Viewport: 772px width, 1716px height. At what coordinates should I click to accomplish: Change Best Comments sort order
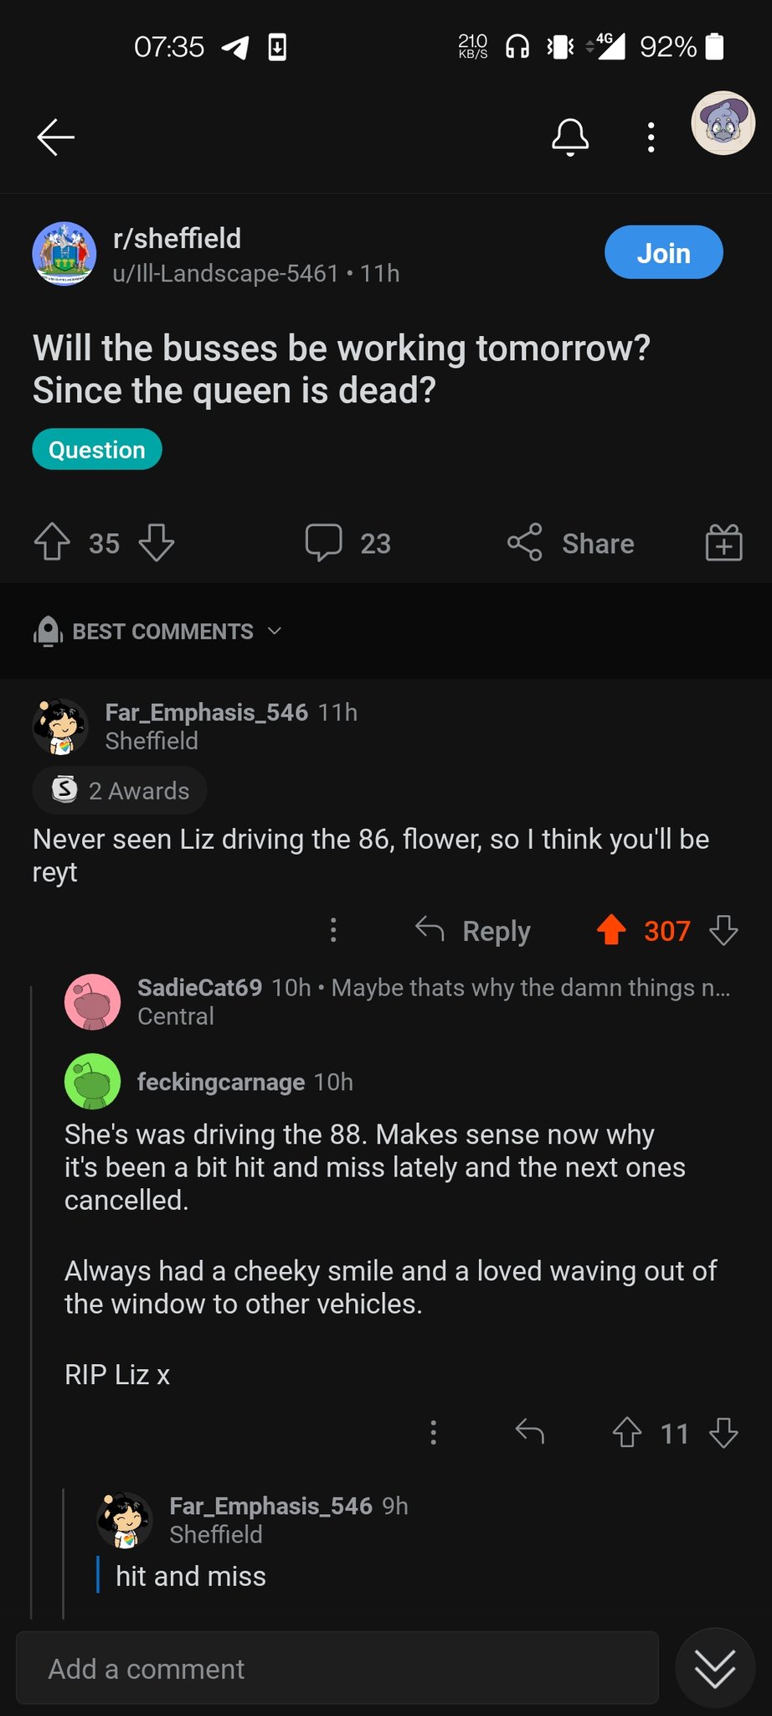157,631
